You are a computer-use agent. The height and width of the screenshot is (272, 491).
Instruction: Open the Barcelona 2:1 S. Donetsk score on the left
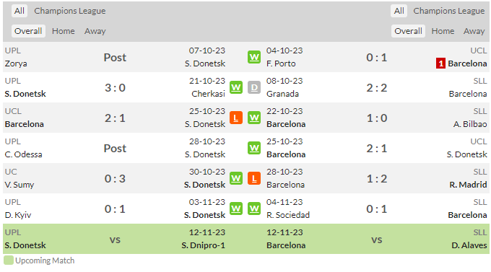[115, 118]
